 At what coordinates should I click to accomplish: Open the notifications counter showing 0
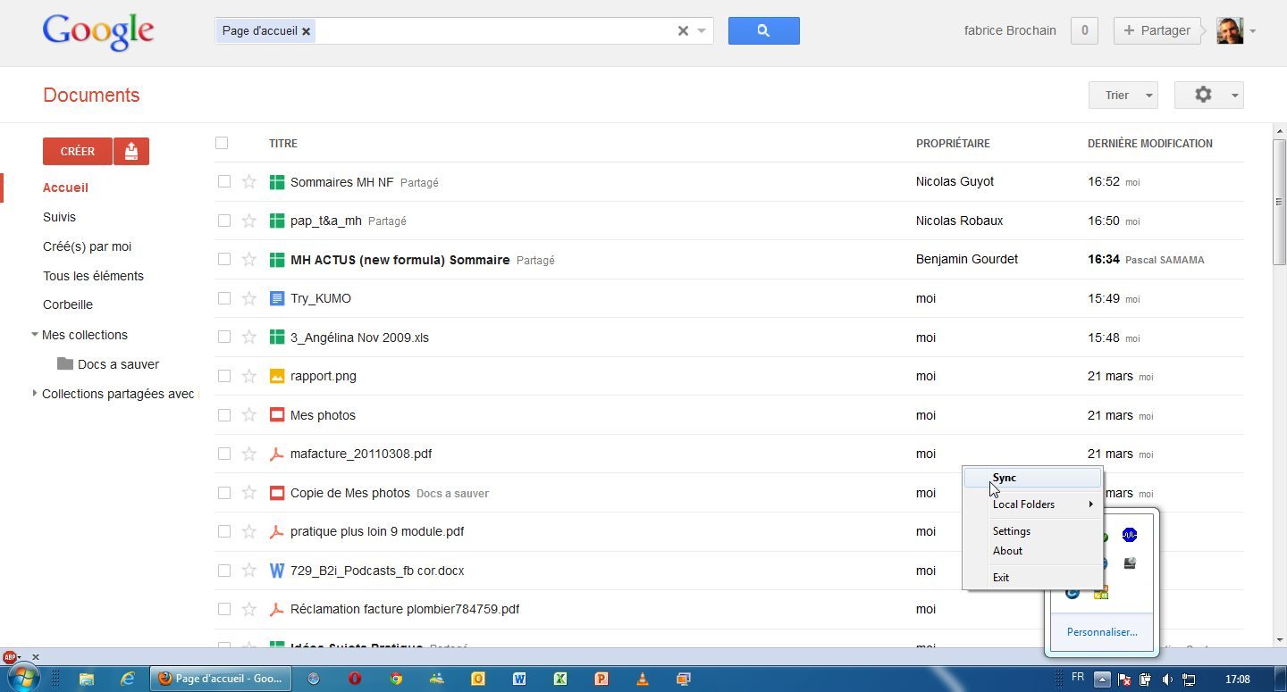(x=1084, y=30)
